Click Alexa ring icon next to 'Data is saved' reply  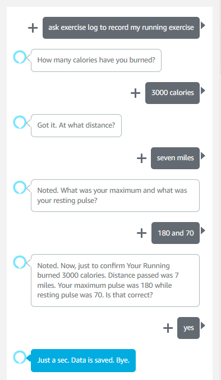coord(19,357)
